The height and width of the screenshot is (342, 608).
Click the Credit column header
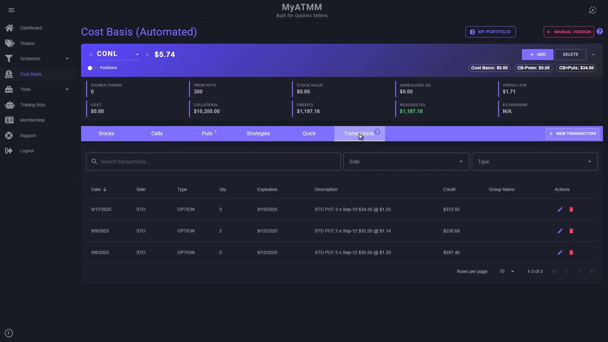[449, 189]
